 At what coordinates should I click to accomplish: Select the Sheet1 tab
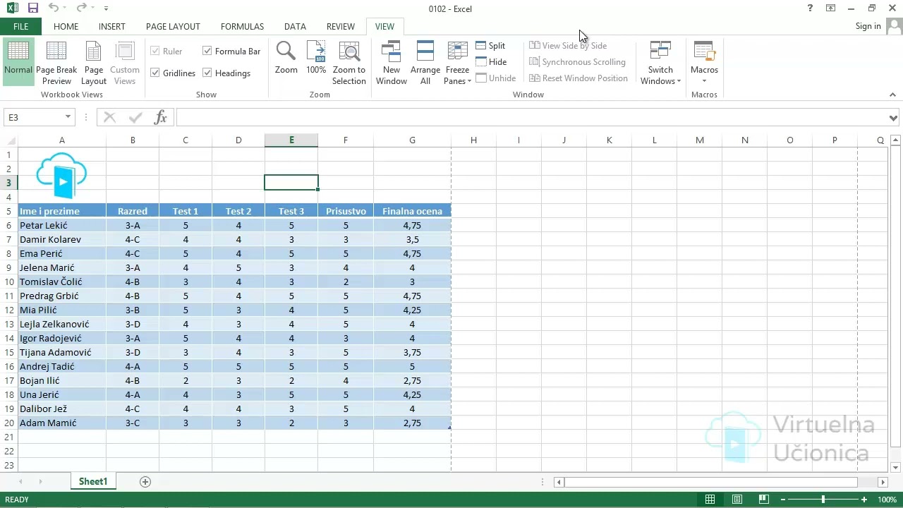[93, 482]
